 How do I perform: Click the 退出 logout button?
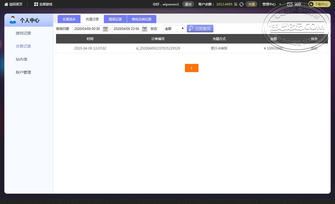(188, 4)
